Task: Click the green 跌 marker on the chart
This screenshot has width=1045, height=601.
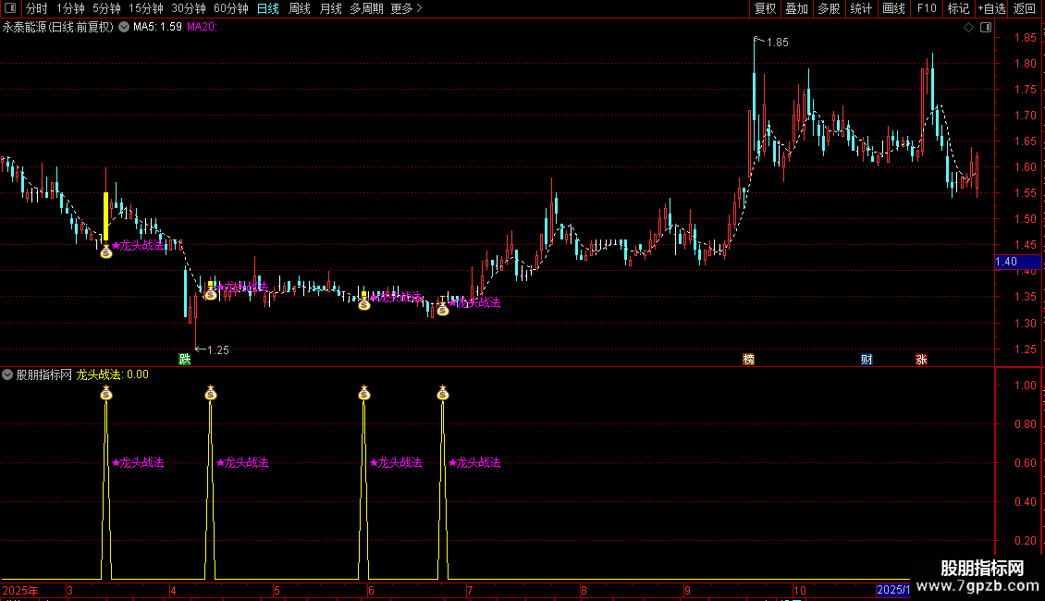Action: coord(185,359)
